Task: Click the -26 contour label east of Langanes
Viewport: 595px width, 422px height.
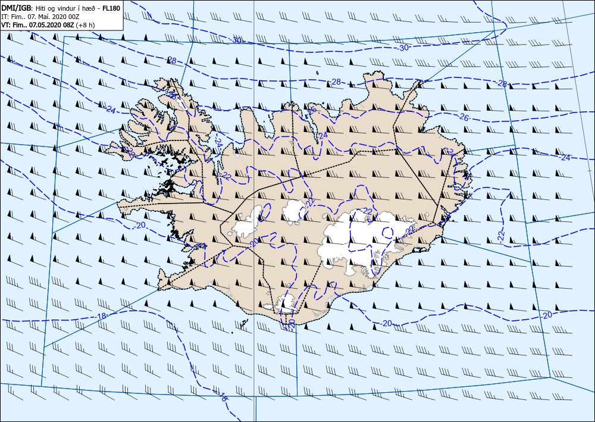Action: [x=464, y=118]
